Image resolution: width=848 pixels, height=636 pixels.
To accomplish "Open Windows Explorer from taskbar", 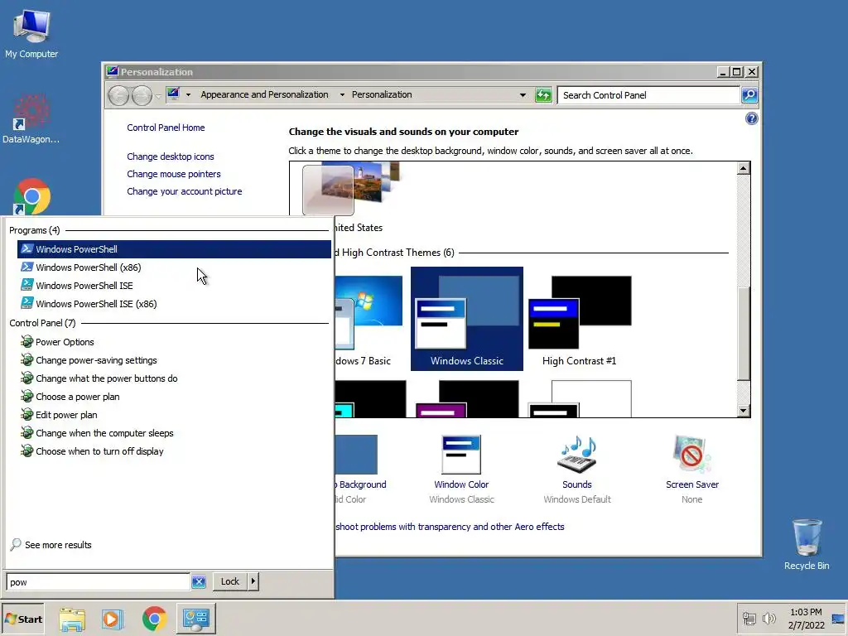I will pyautogui.click(x=72, y=619).
